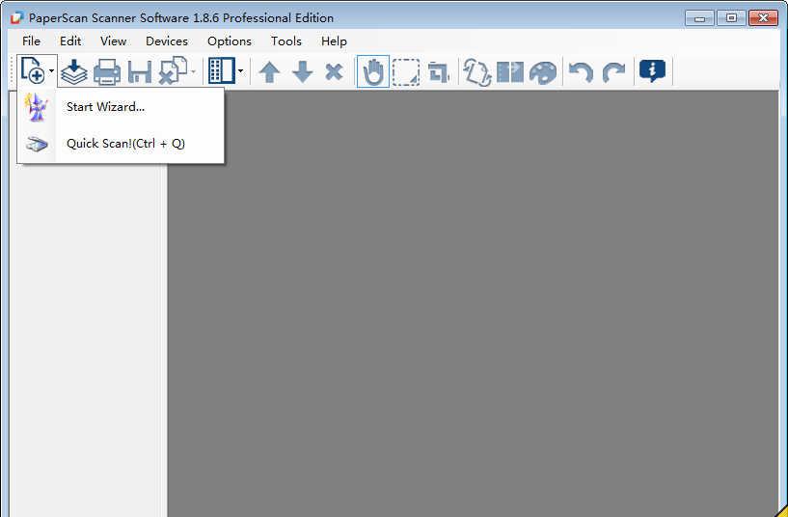Screen dimensions: 788x517
Task: Choose Start Wizard... from dropdown
Action: [121, 107]
